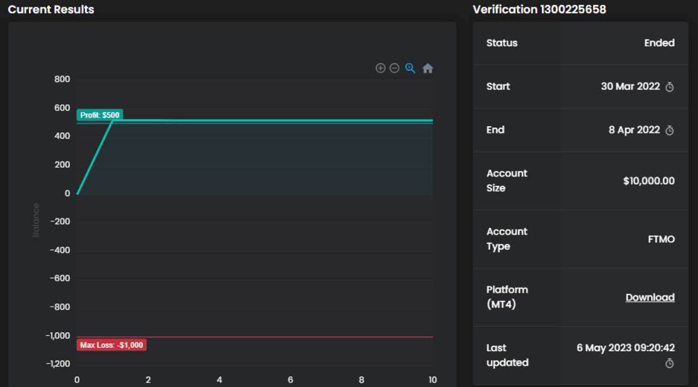Open the MT4 platform Download link
The height and width of the screenshot is (387, 698).
[650, 298]
